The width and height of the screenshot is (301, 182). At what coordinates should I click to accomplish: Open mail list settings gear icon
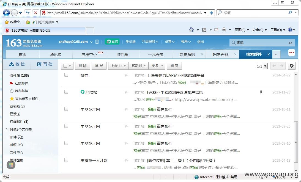point(292,66)
